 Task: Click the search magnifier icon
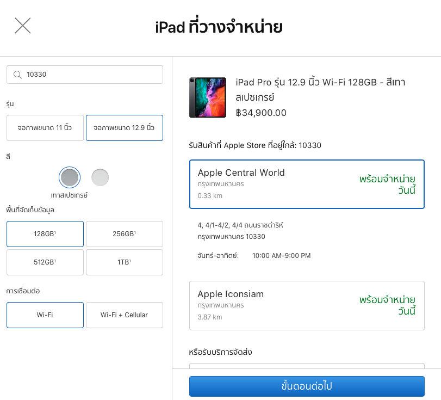(x=17, y=75)
